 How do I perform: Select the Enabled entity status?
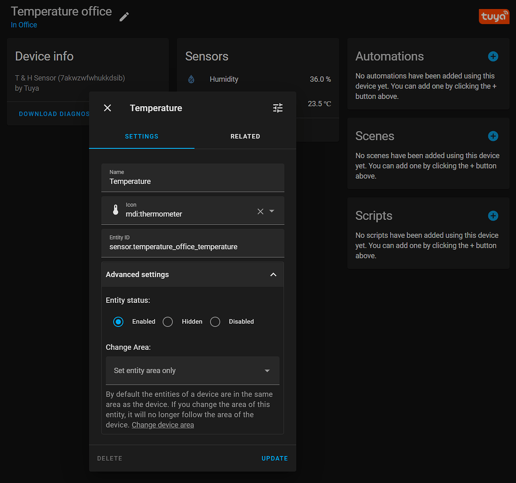click(118, 321)
